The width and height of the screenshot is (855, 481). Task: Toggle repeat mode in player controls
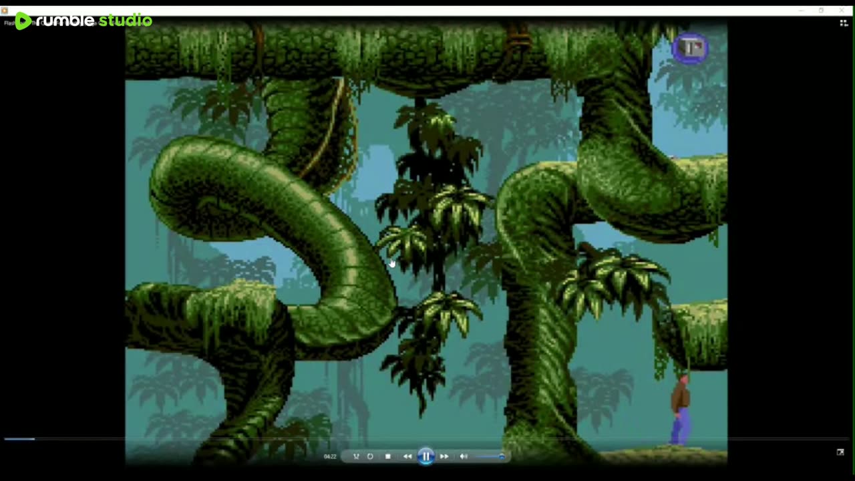[370, 456]
